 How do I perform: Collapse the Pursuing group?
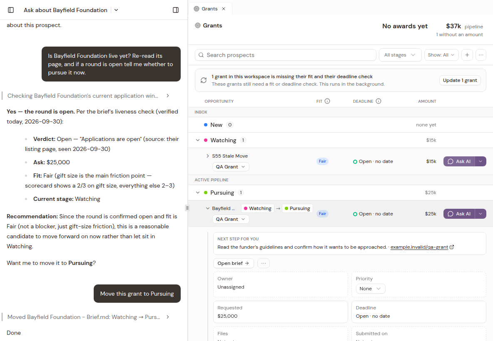[x=198, y=193]
